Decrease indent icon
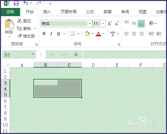 pyautogui.click(x=151, y=34)
